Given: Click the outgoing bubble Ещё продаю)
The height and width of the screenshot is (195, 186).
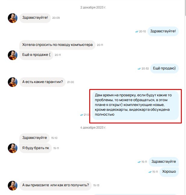Looking at the screenshot, I should (164, 69).
